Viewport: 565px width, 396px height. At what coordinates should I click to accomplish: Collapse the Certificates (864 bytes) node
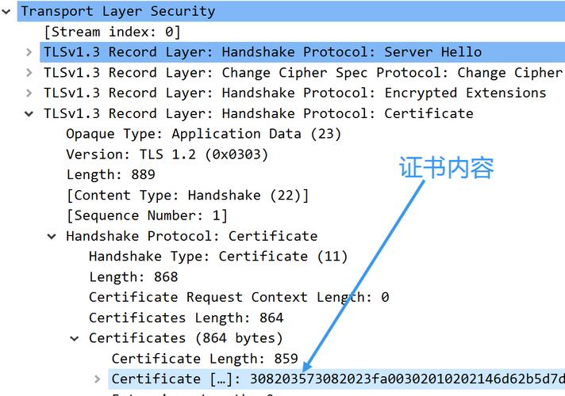point(75,338)
